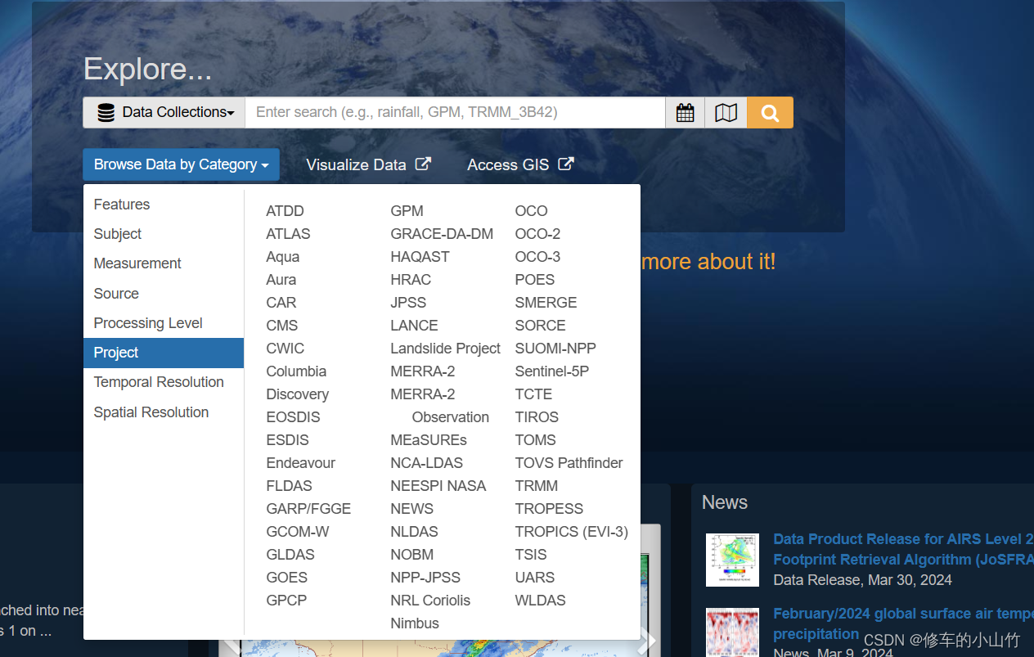
Task: Choose the Aqua project
Action: point(283,257)
